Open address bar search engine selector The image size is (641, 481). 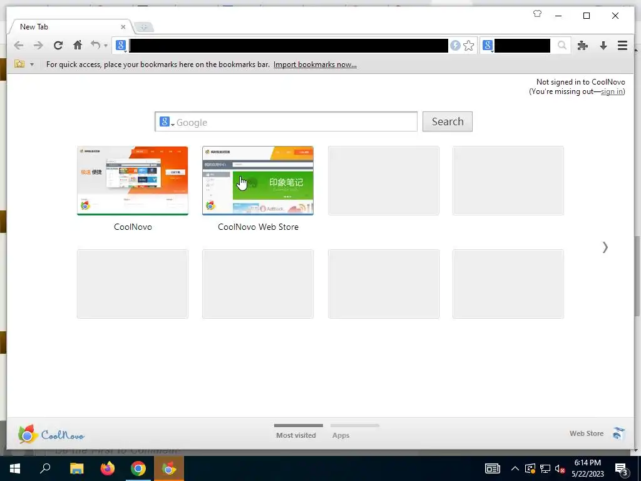pyautogui.click(x=121, y=45)
